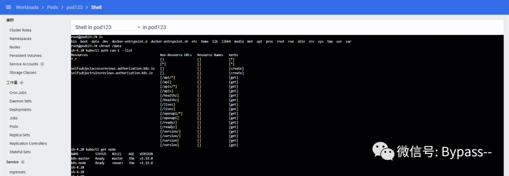Viewport: 509px width, 176px height.
Task: Open the Shell in pod123 container dropdown
Action: pos(108,28)
